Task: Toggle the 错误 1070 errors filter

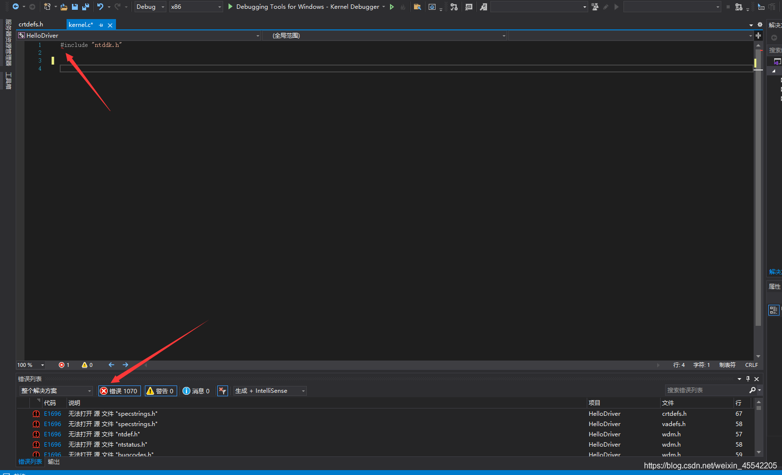Action: pyautogui.click(x=119, y=391)
